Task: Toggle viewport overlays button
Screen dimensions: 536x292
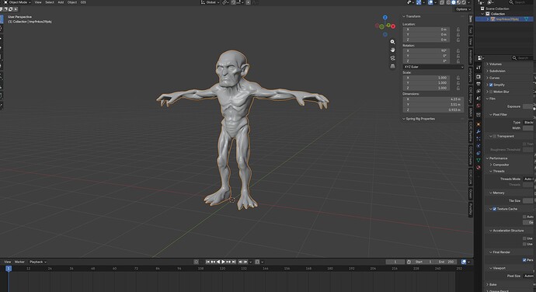Action: pyautogui.click(x=430, y=2)
